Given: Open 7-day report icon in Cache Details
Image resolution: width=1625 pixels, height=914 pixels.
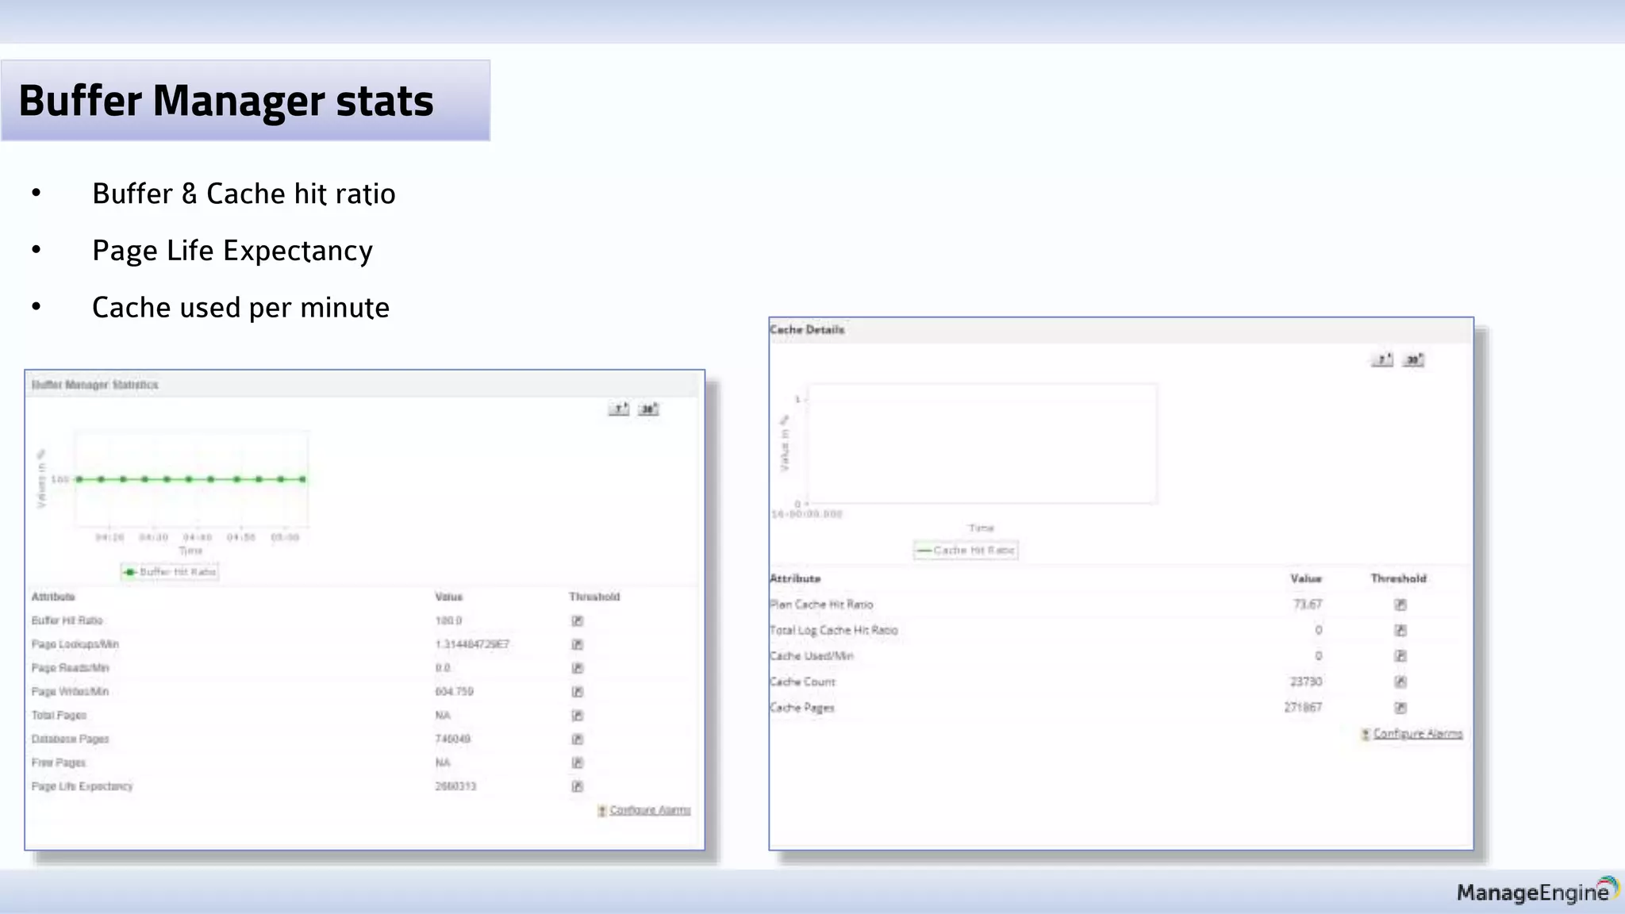Looking at the screenshot, I should coord(1382,359).
